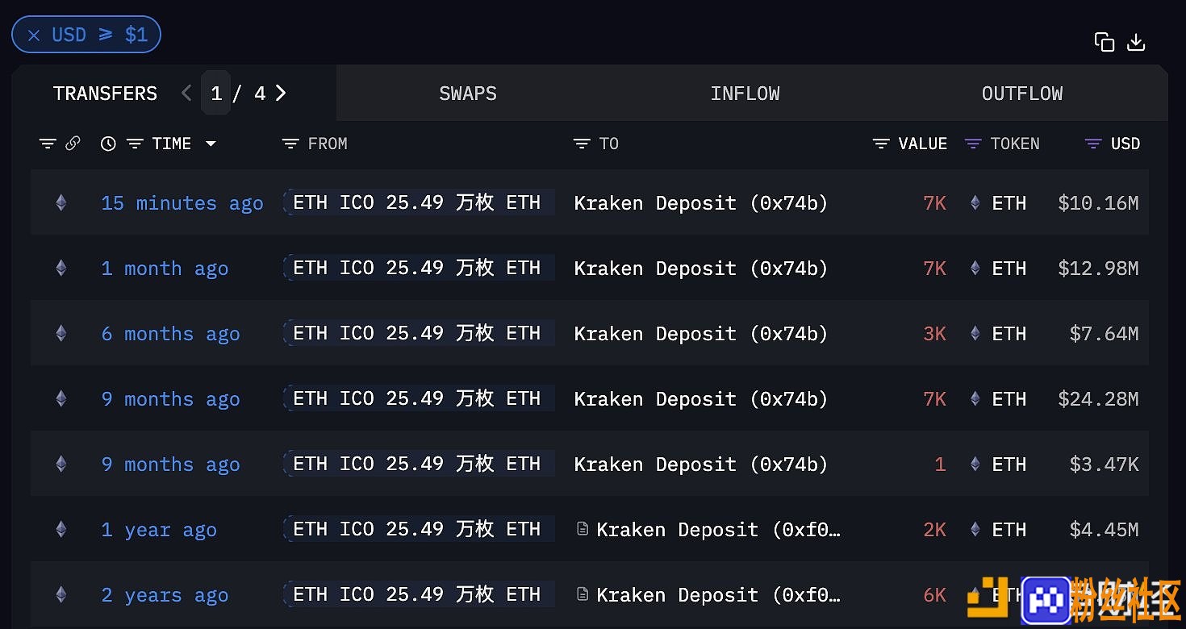The image size is (1186, 629).
Task: Open the FROM column filter icon
Action: click(290, 144)
